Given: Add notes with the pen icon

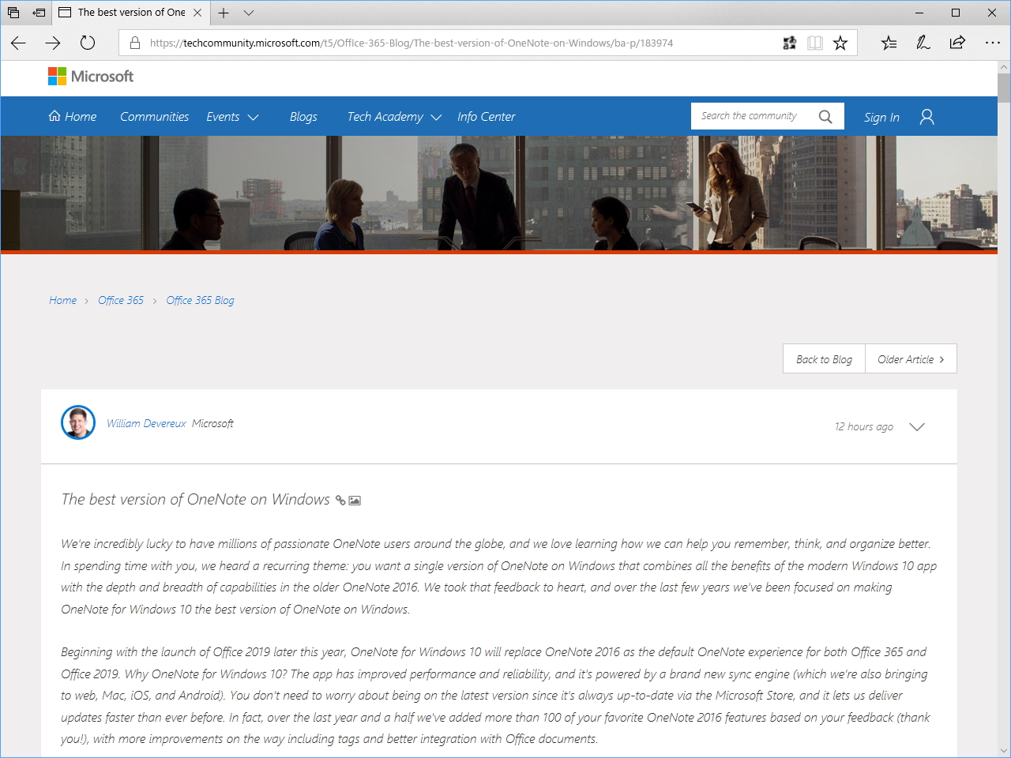Looking at the screenshot, I should coord(923,43).
